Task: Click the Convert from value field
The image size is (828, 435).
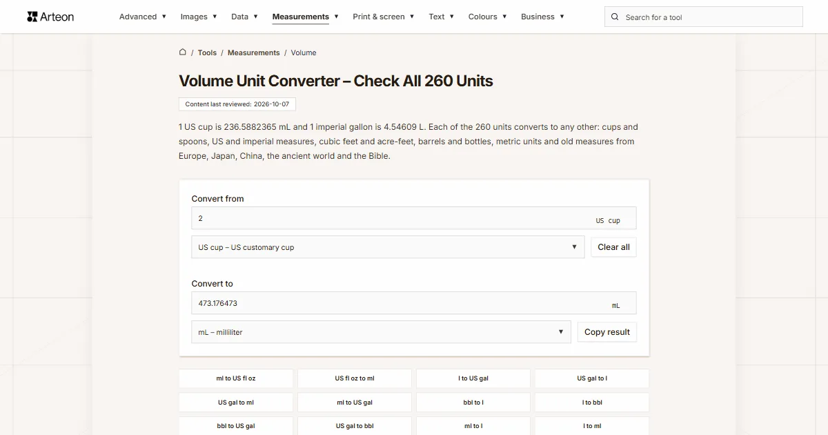Action: point(414,218)
